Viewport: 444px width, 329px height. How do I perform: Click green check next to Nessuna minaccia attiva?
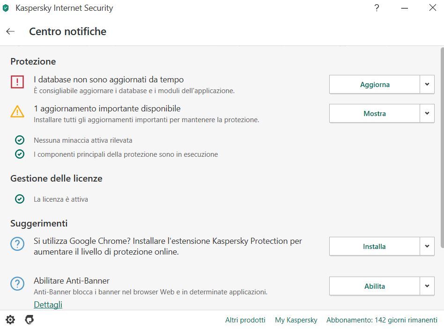click(20, 140)
